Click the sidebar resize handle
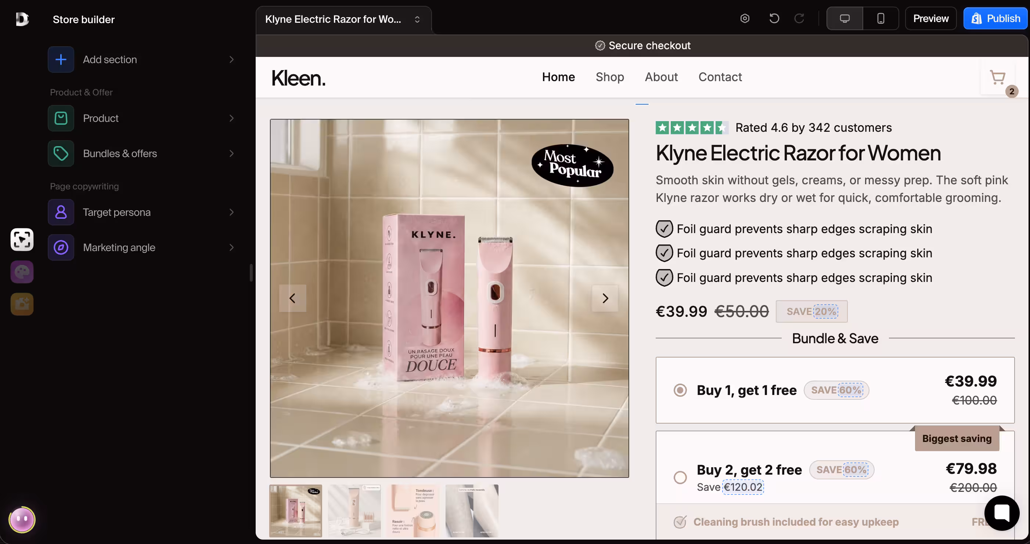1030x544 pixels. point(251,273)
